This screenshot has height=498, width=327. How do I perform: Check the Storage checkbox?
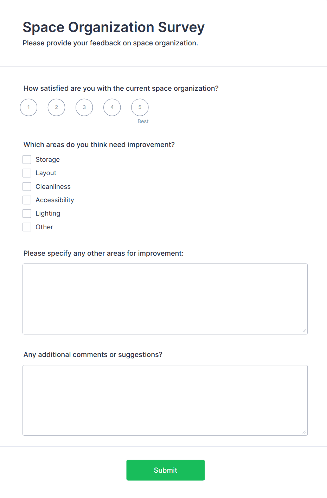click(27, 160)
